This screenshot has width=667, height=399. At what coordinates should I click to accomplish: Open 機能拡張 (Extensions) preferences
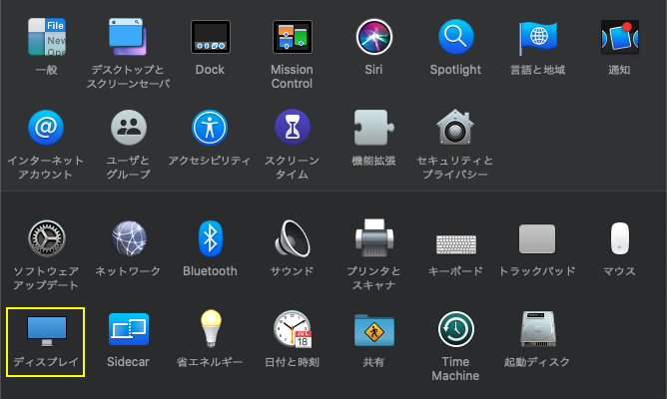373,128
